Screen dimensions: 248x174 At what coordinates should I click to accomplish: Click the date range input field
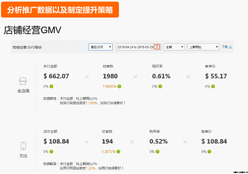139,47
